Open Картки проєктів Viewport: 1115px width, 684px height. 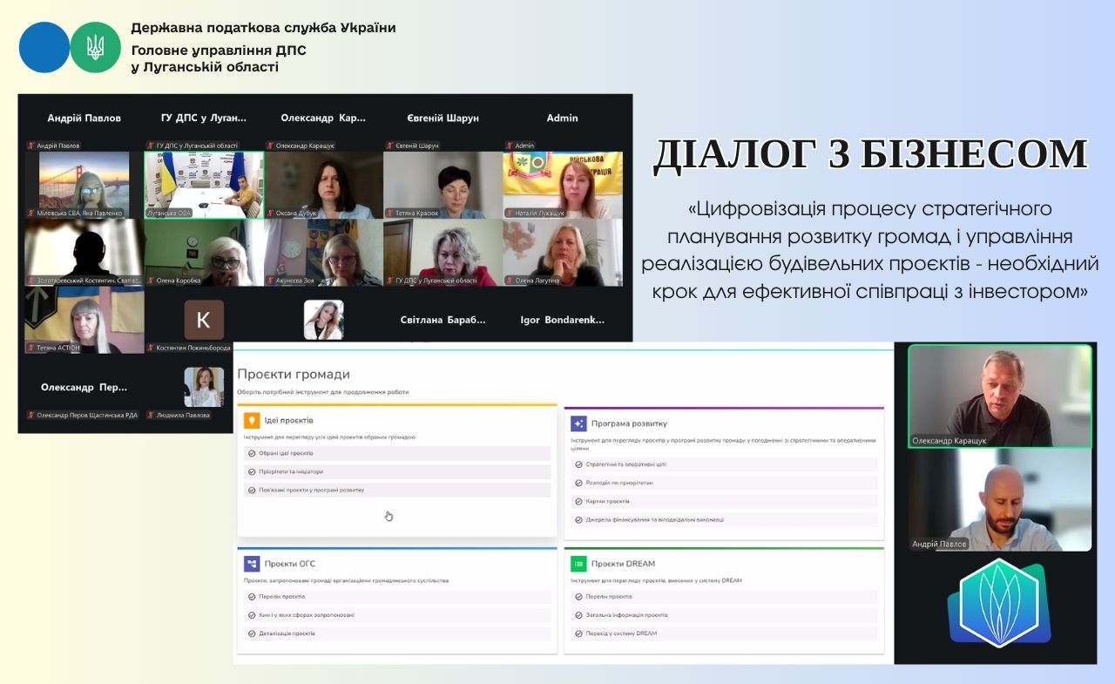(724, 501)
